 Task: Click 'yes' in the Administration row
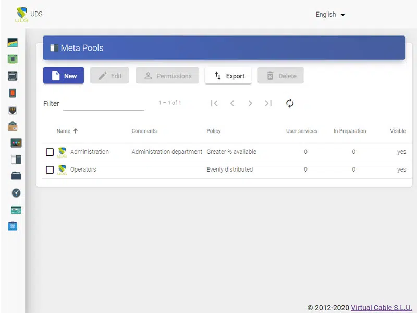click(x=401, y=152)
